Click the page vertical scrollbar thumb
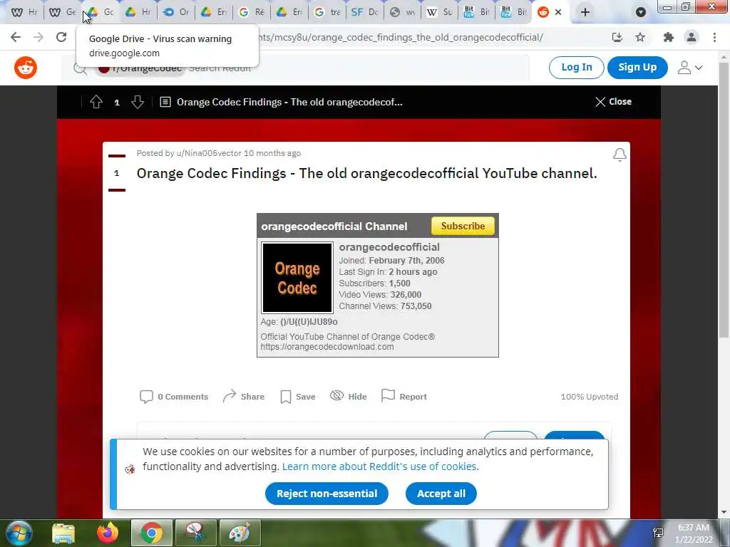Screen dimensions: 730x547 pos(724,200)
